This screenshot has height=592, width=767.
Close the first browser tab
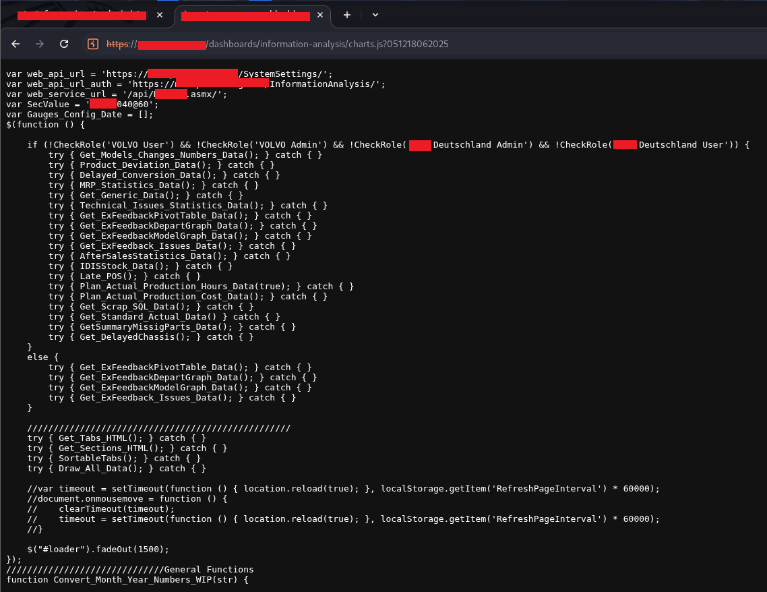pyautogui.click(x=160, y=15)
